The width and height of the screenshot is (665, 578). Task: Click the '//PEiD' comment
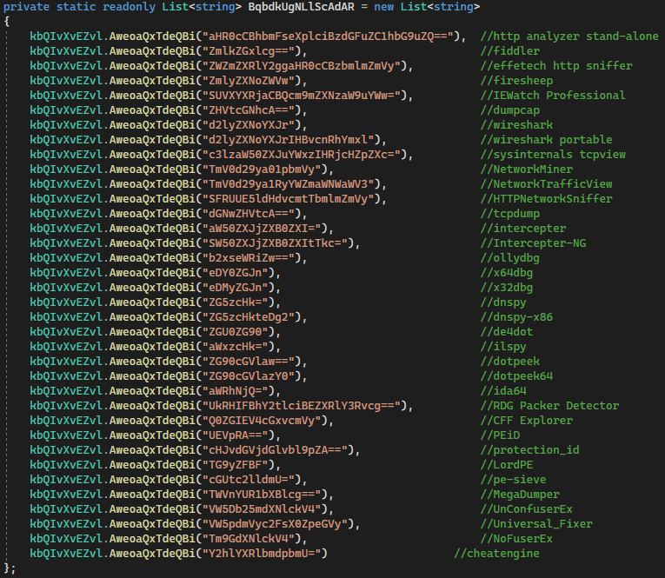pos(500,435)
